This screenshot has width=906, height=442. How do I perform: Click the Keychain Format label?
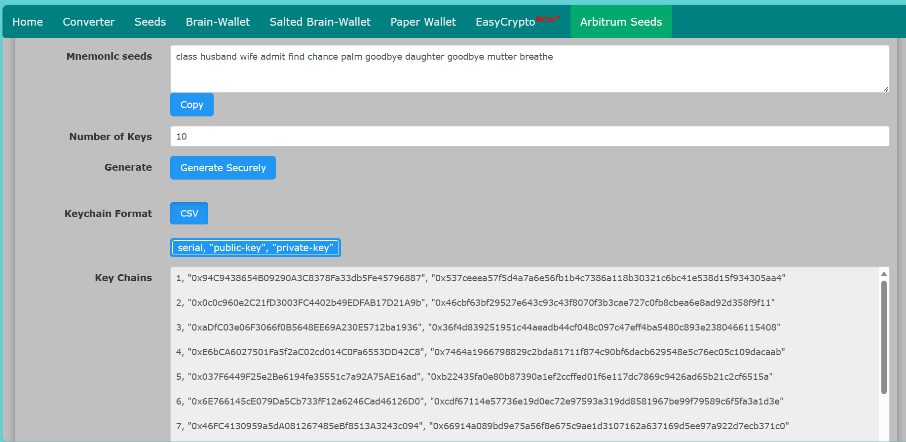click(108, 214)
